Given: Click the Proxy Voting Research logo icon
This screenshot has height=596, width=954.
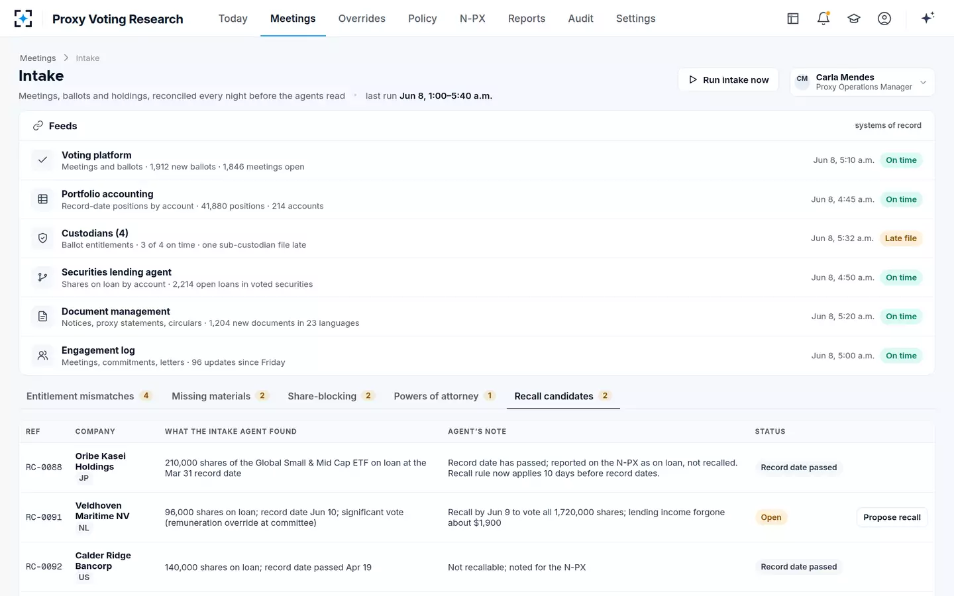Looking at the screenshot, I should 23,19.
